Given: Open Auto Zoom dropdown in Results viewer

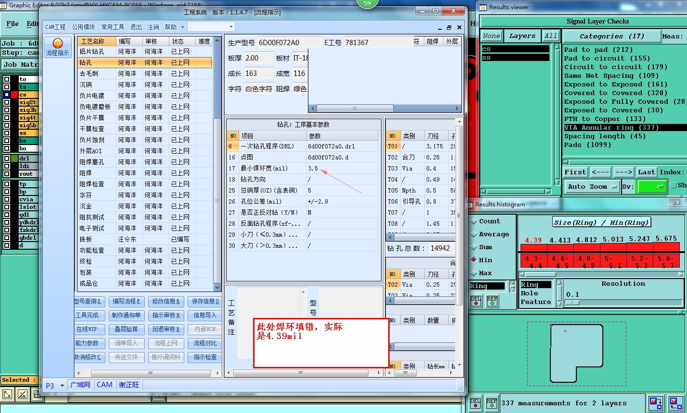Looking at the screenshot, I should [x=592, y=187].
